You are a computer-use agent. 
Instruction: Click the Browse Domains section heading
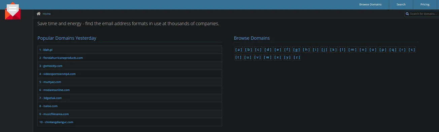click(252, 38)
